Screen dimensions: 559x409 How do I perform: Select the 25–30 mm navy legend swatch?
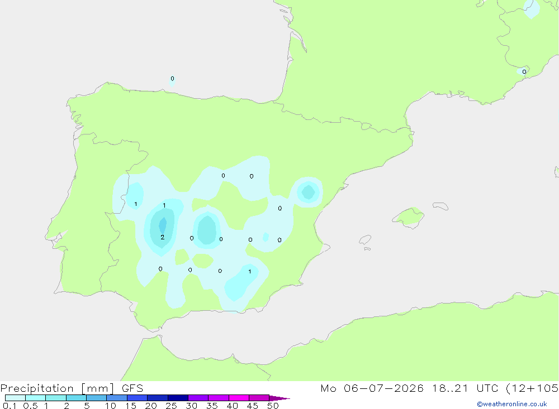tap(178, 398)
